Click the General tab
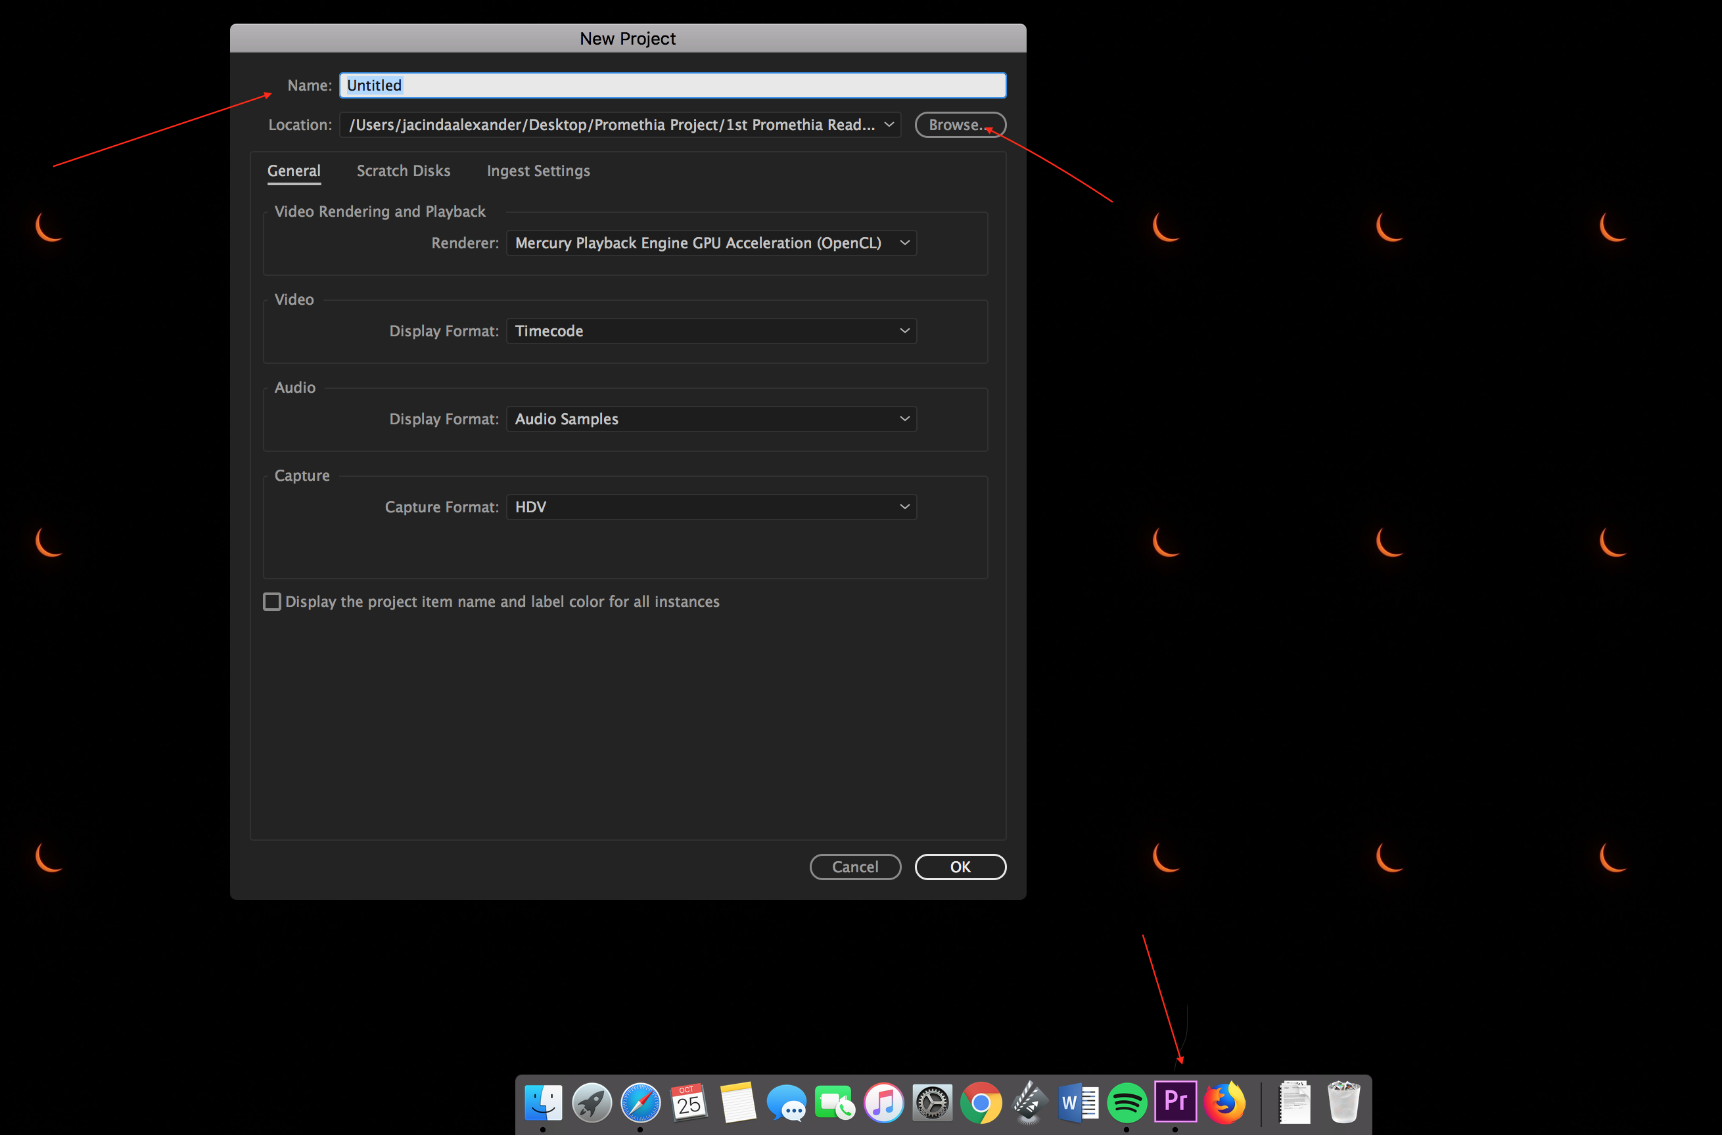This screenshot has height=1135, width=1722. (x=292, y=169)
